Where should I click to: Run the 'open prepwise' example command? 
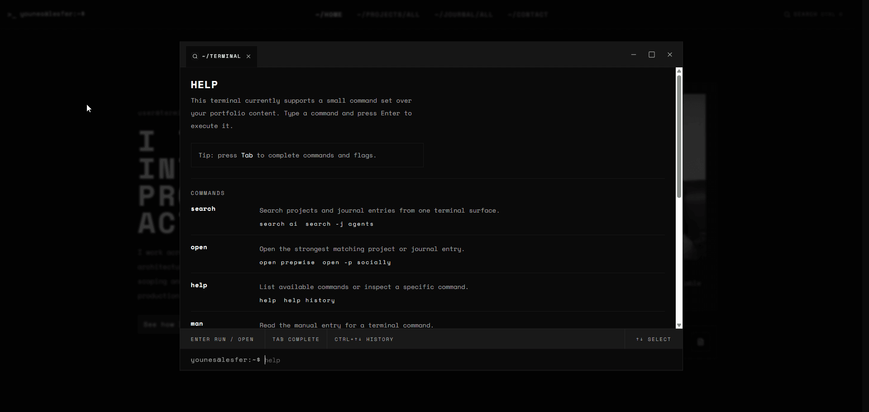pyautogui.click(x=287, y=262)
